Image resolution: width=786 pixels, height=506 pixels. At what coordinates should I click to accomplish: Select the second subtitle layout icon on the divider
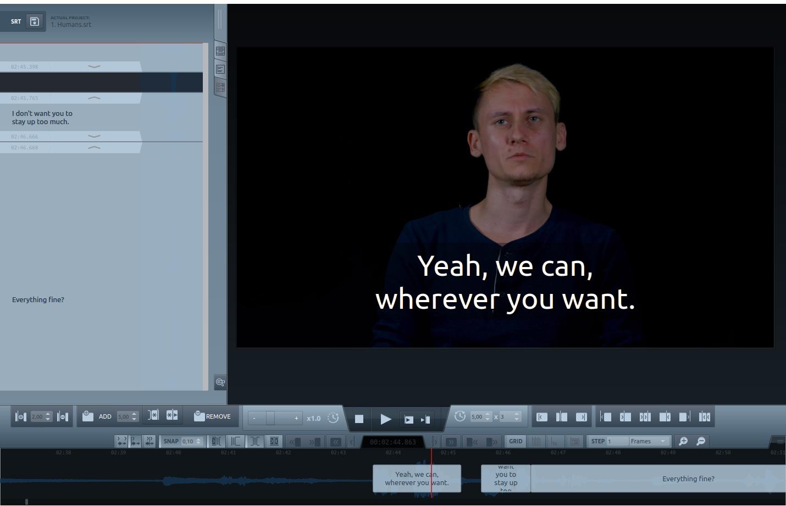click(220, 69)
